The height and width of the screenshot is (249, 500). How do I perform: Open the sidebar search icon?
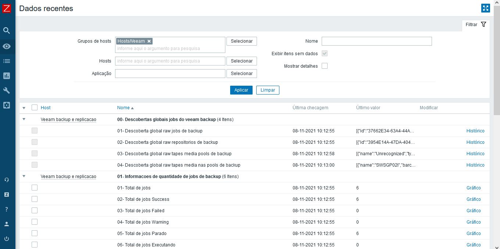coord(7,31)
